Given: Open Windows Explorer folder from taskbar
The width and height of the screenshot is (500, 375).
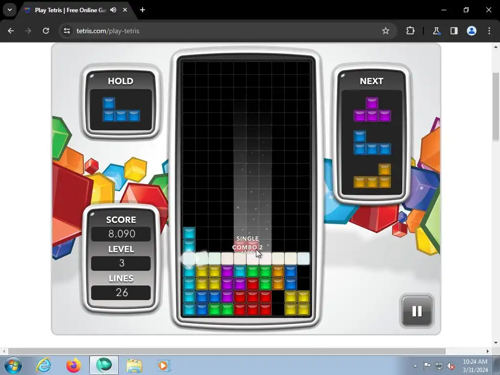Looking at the screenshot, I should [x=134, y=365].
